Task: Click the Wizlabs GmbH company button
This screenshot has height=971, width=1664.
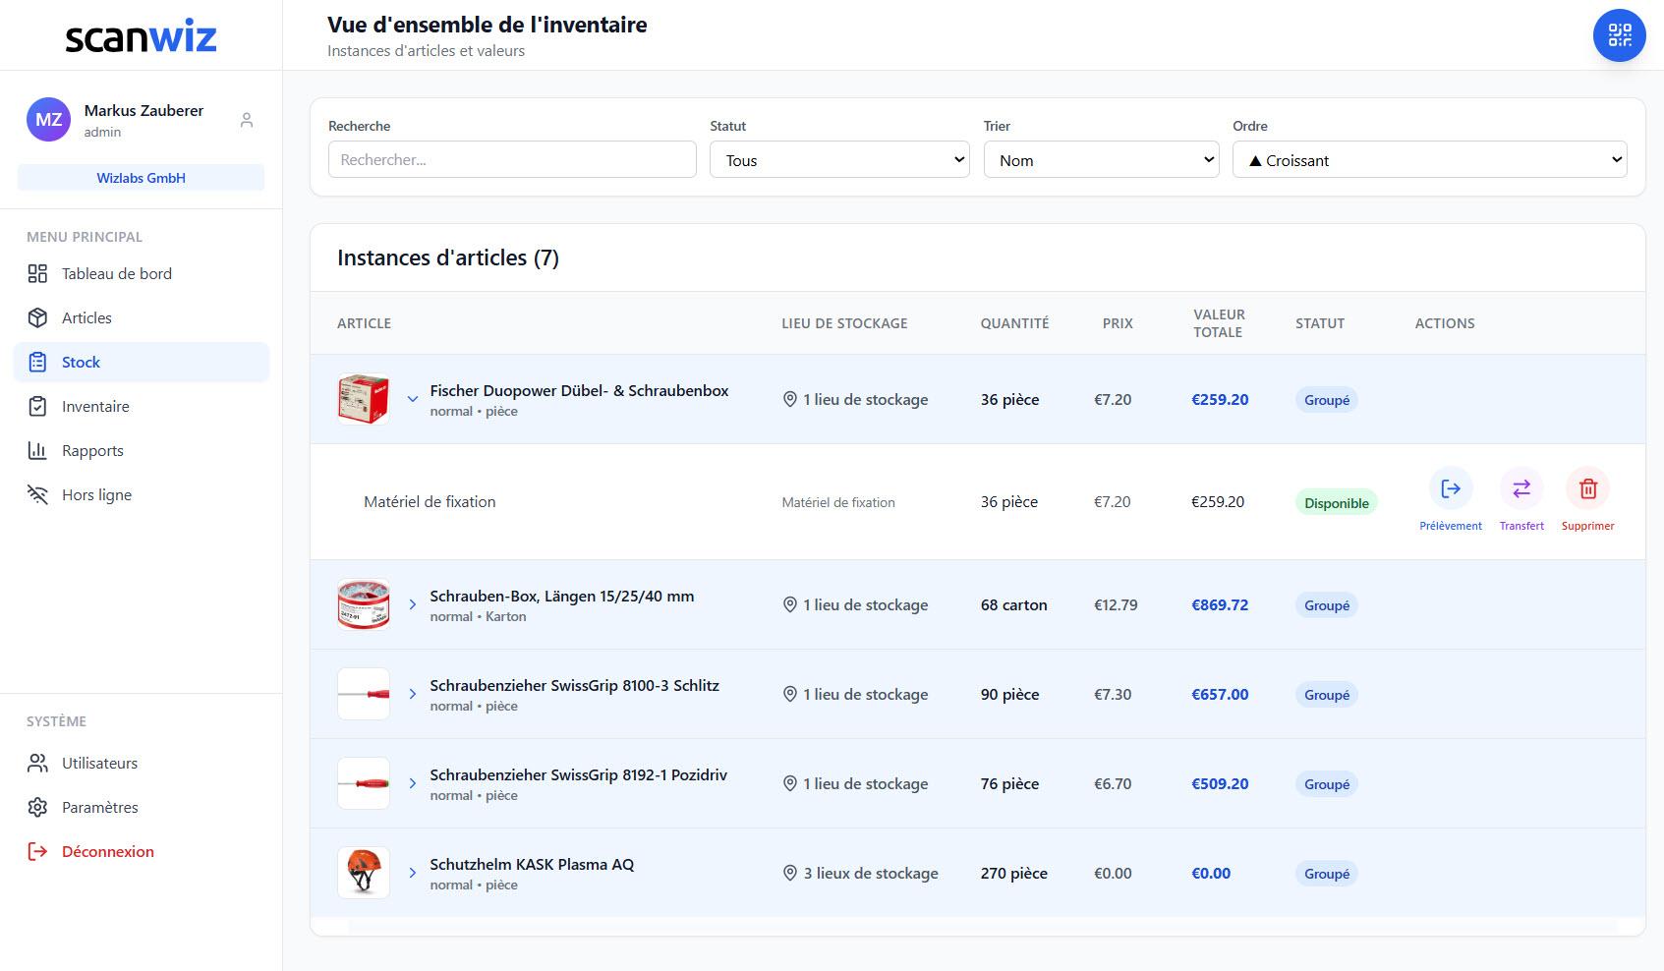Action: tap(141, 178)
